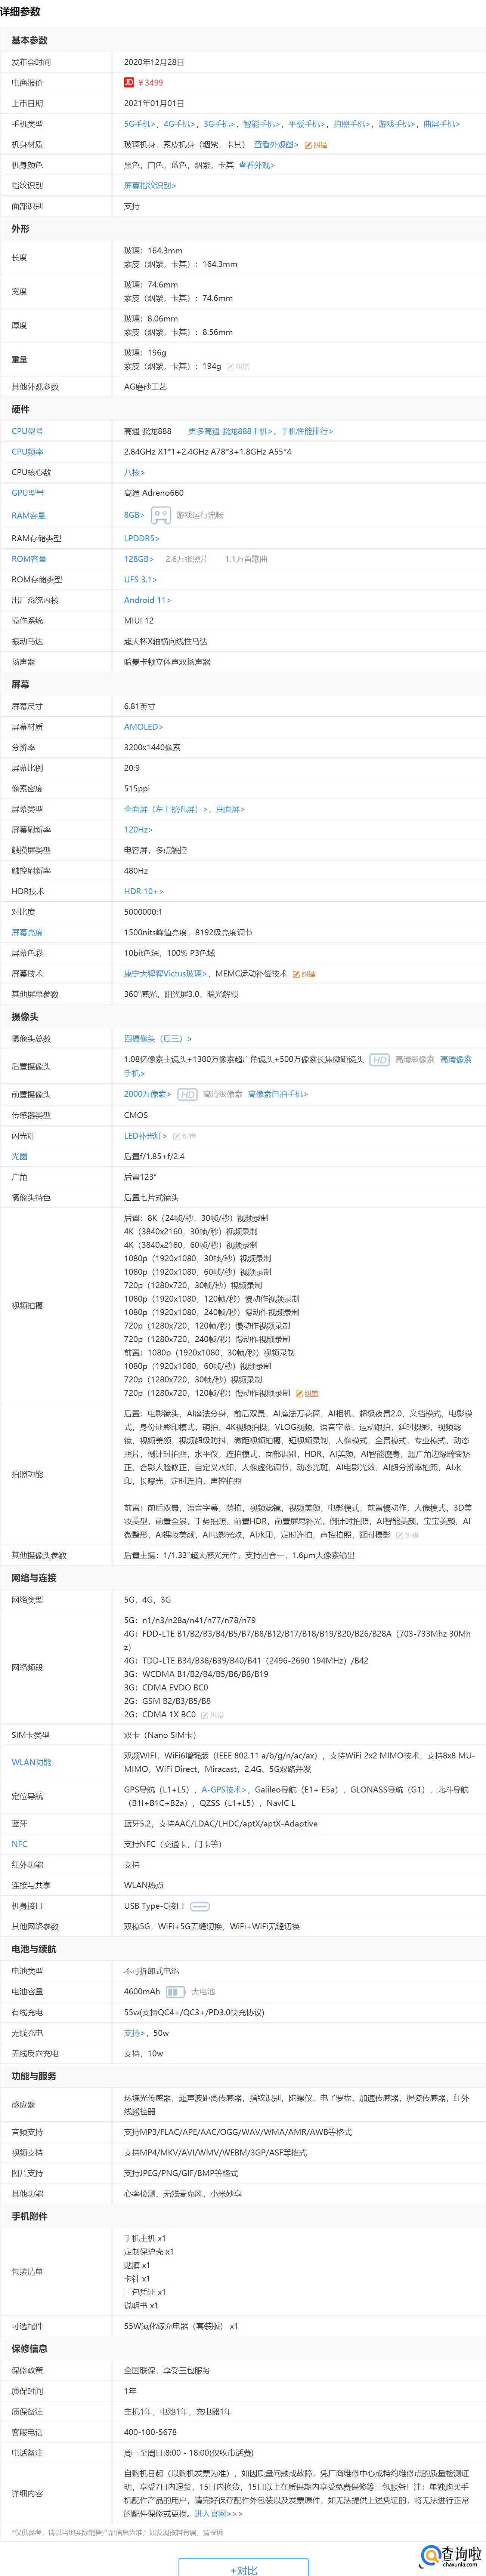Click the GPU型号 label link
This screenshot has width=486, height=2576.
click(x=27, y=493)
